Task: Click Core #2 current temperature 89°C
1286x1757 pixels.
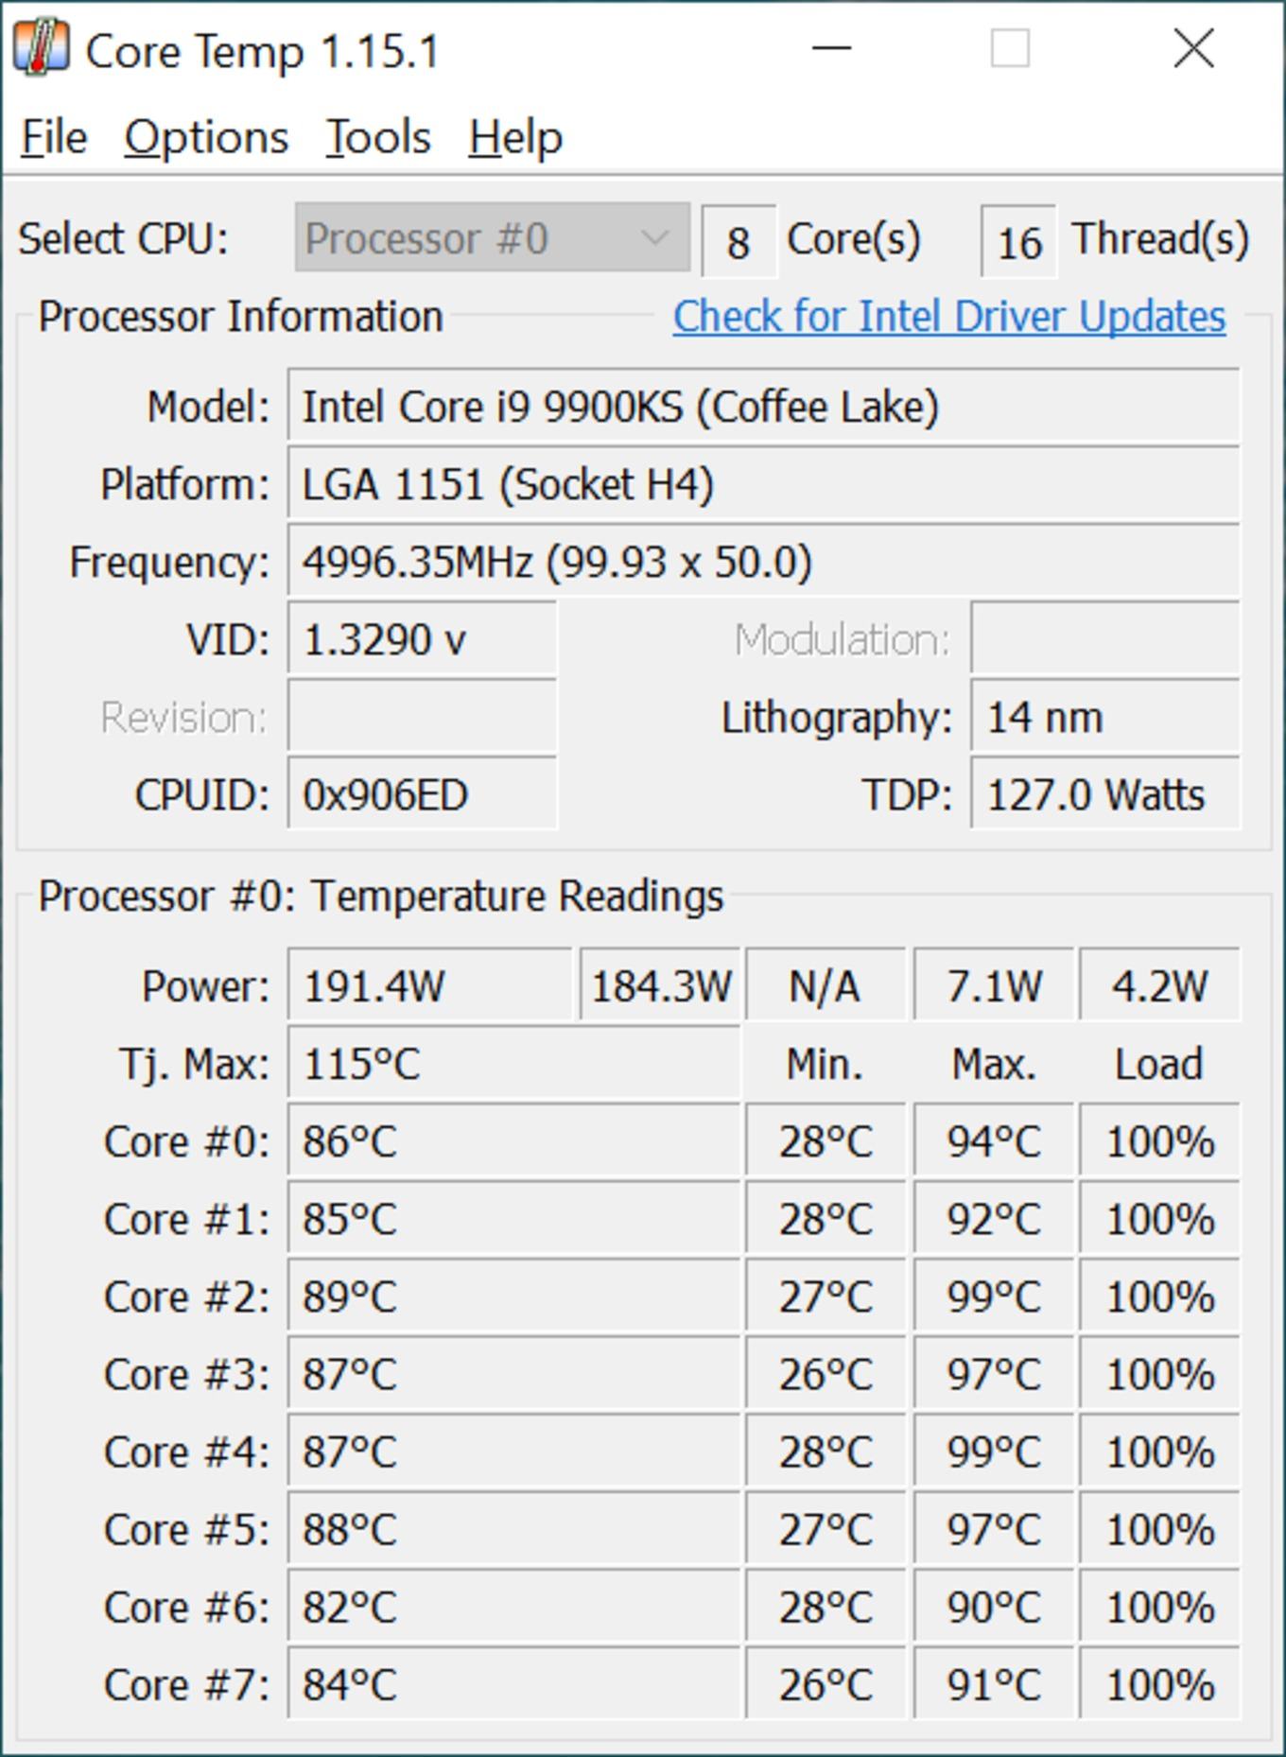Action: [x=513, y=1296]
